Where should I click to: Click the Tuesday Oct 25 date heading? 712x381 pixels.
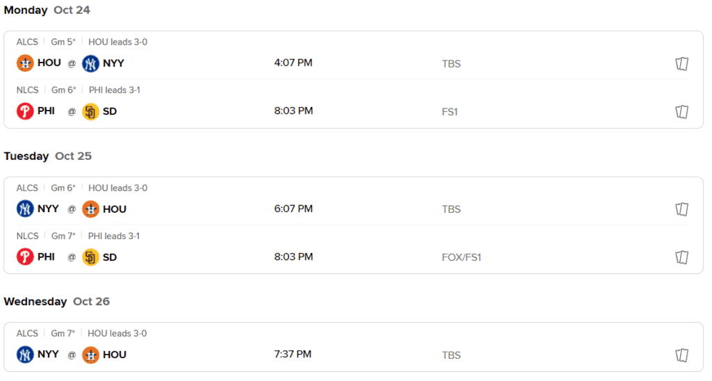(48, 156)
